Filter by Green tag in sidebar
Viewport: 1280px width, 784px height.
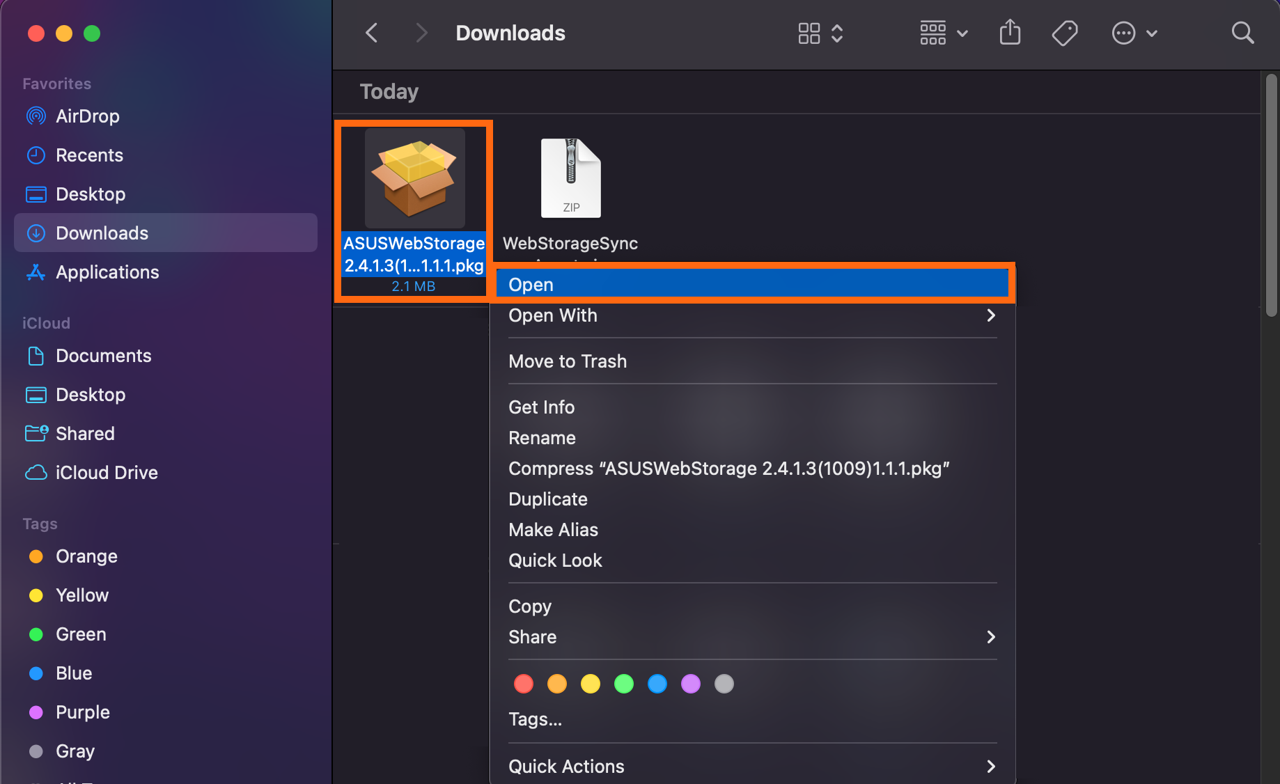[x=166, y=634]
